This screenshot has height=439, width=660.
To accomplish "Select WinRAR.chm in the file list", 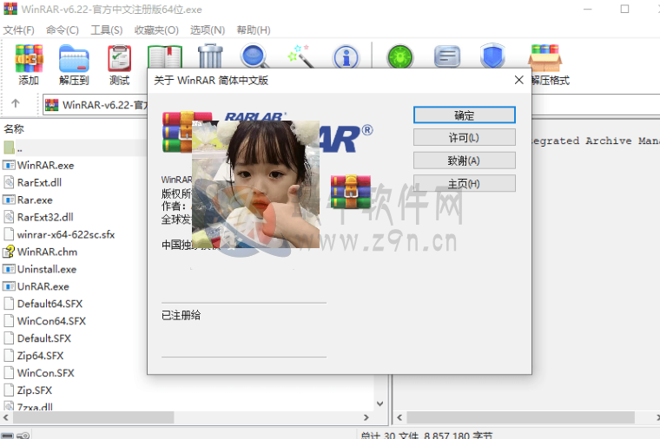I will point(47,252).
